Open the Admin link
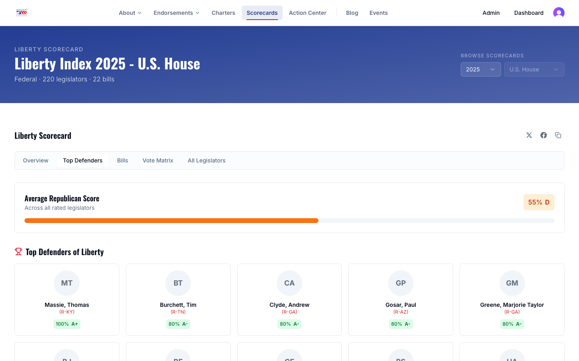The width and height of the screenshot is (579, 361). 491,13
